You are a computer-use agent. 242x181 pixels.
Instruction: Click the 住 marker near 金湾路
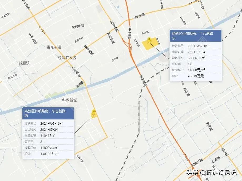coord(149,39)
